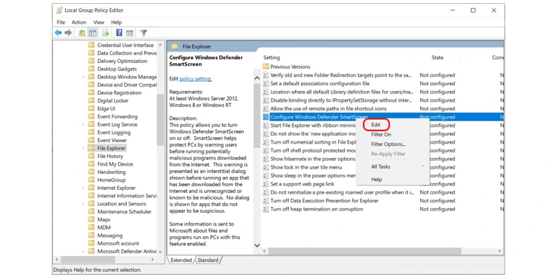
Task: Expand the Internet Explorer tree node
Action: pos(83,188)
